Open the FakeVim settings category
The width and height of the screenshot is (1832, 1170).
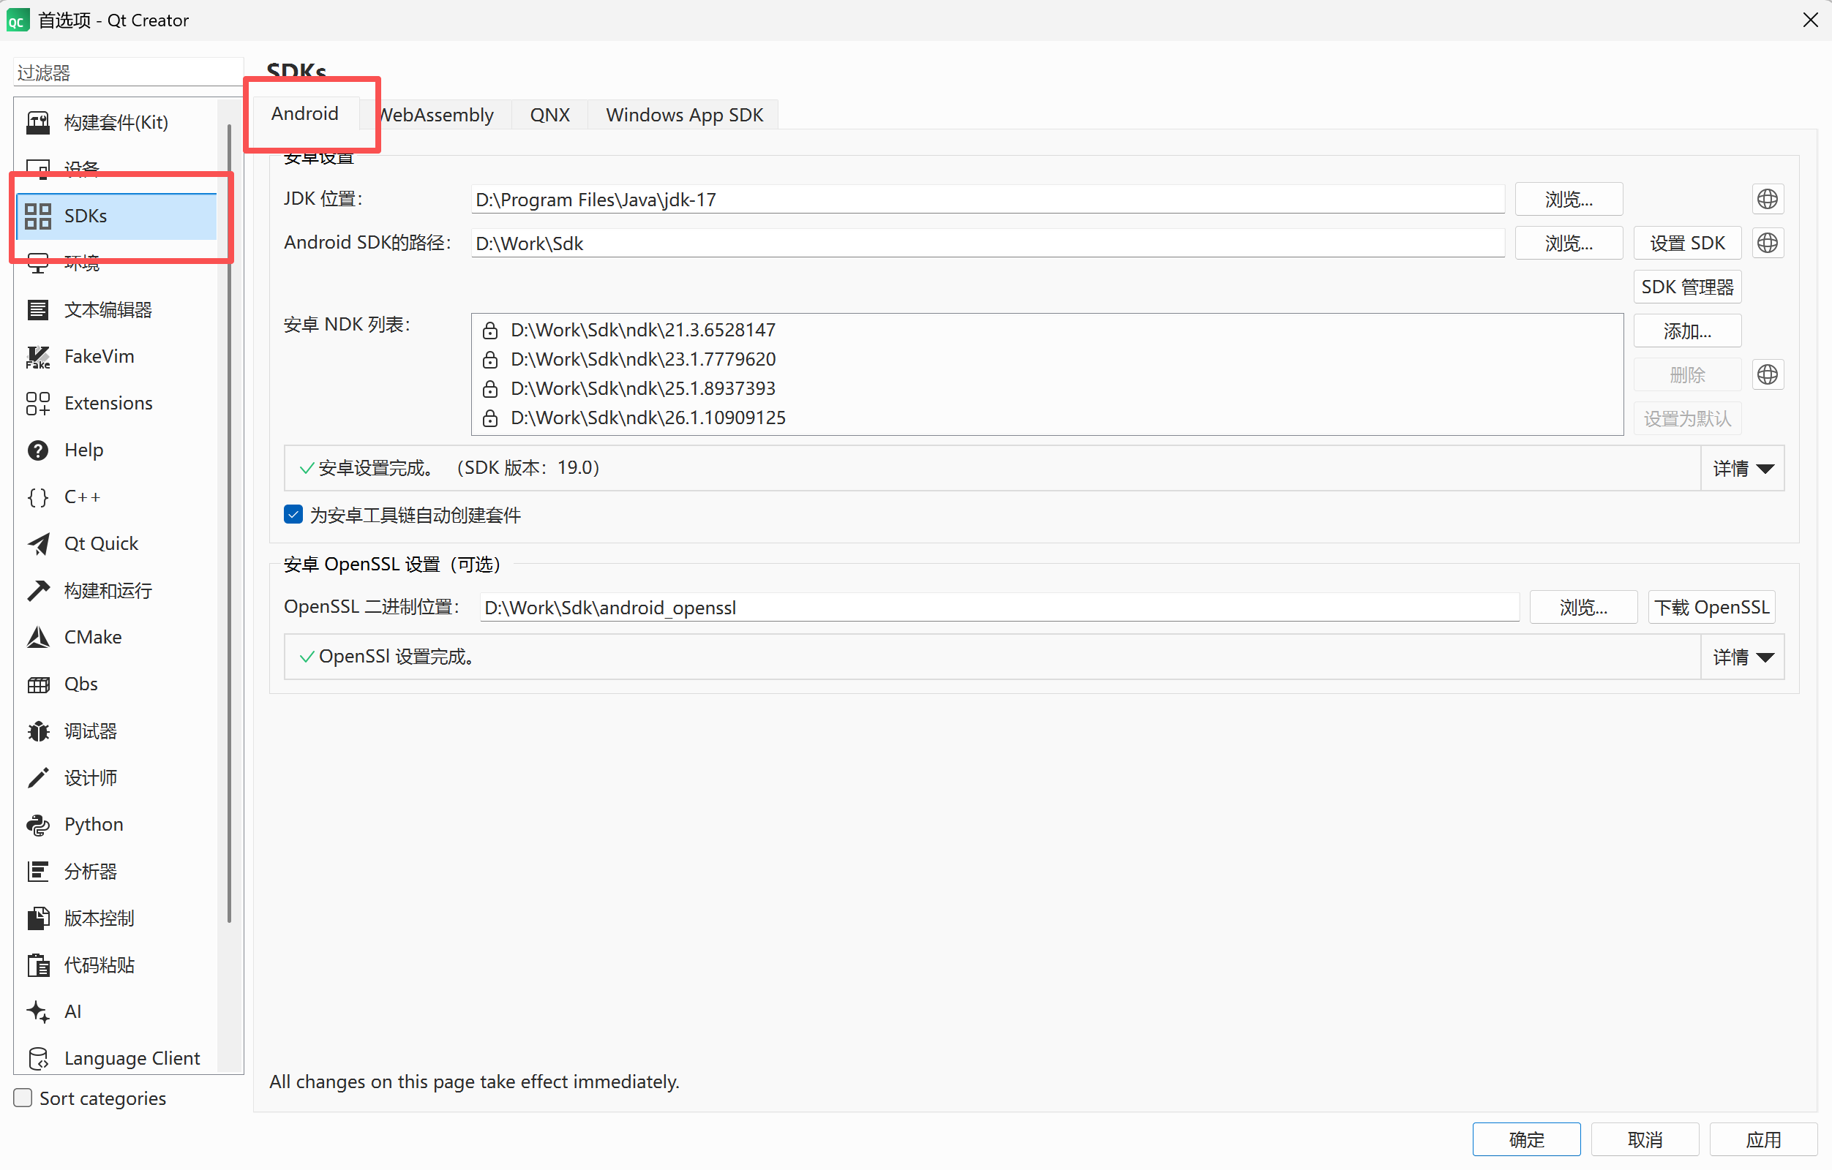[x=99, y=357]
